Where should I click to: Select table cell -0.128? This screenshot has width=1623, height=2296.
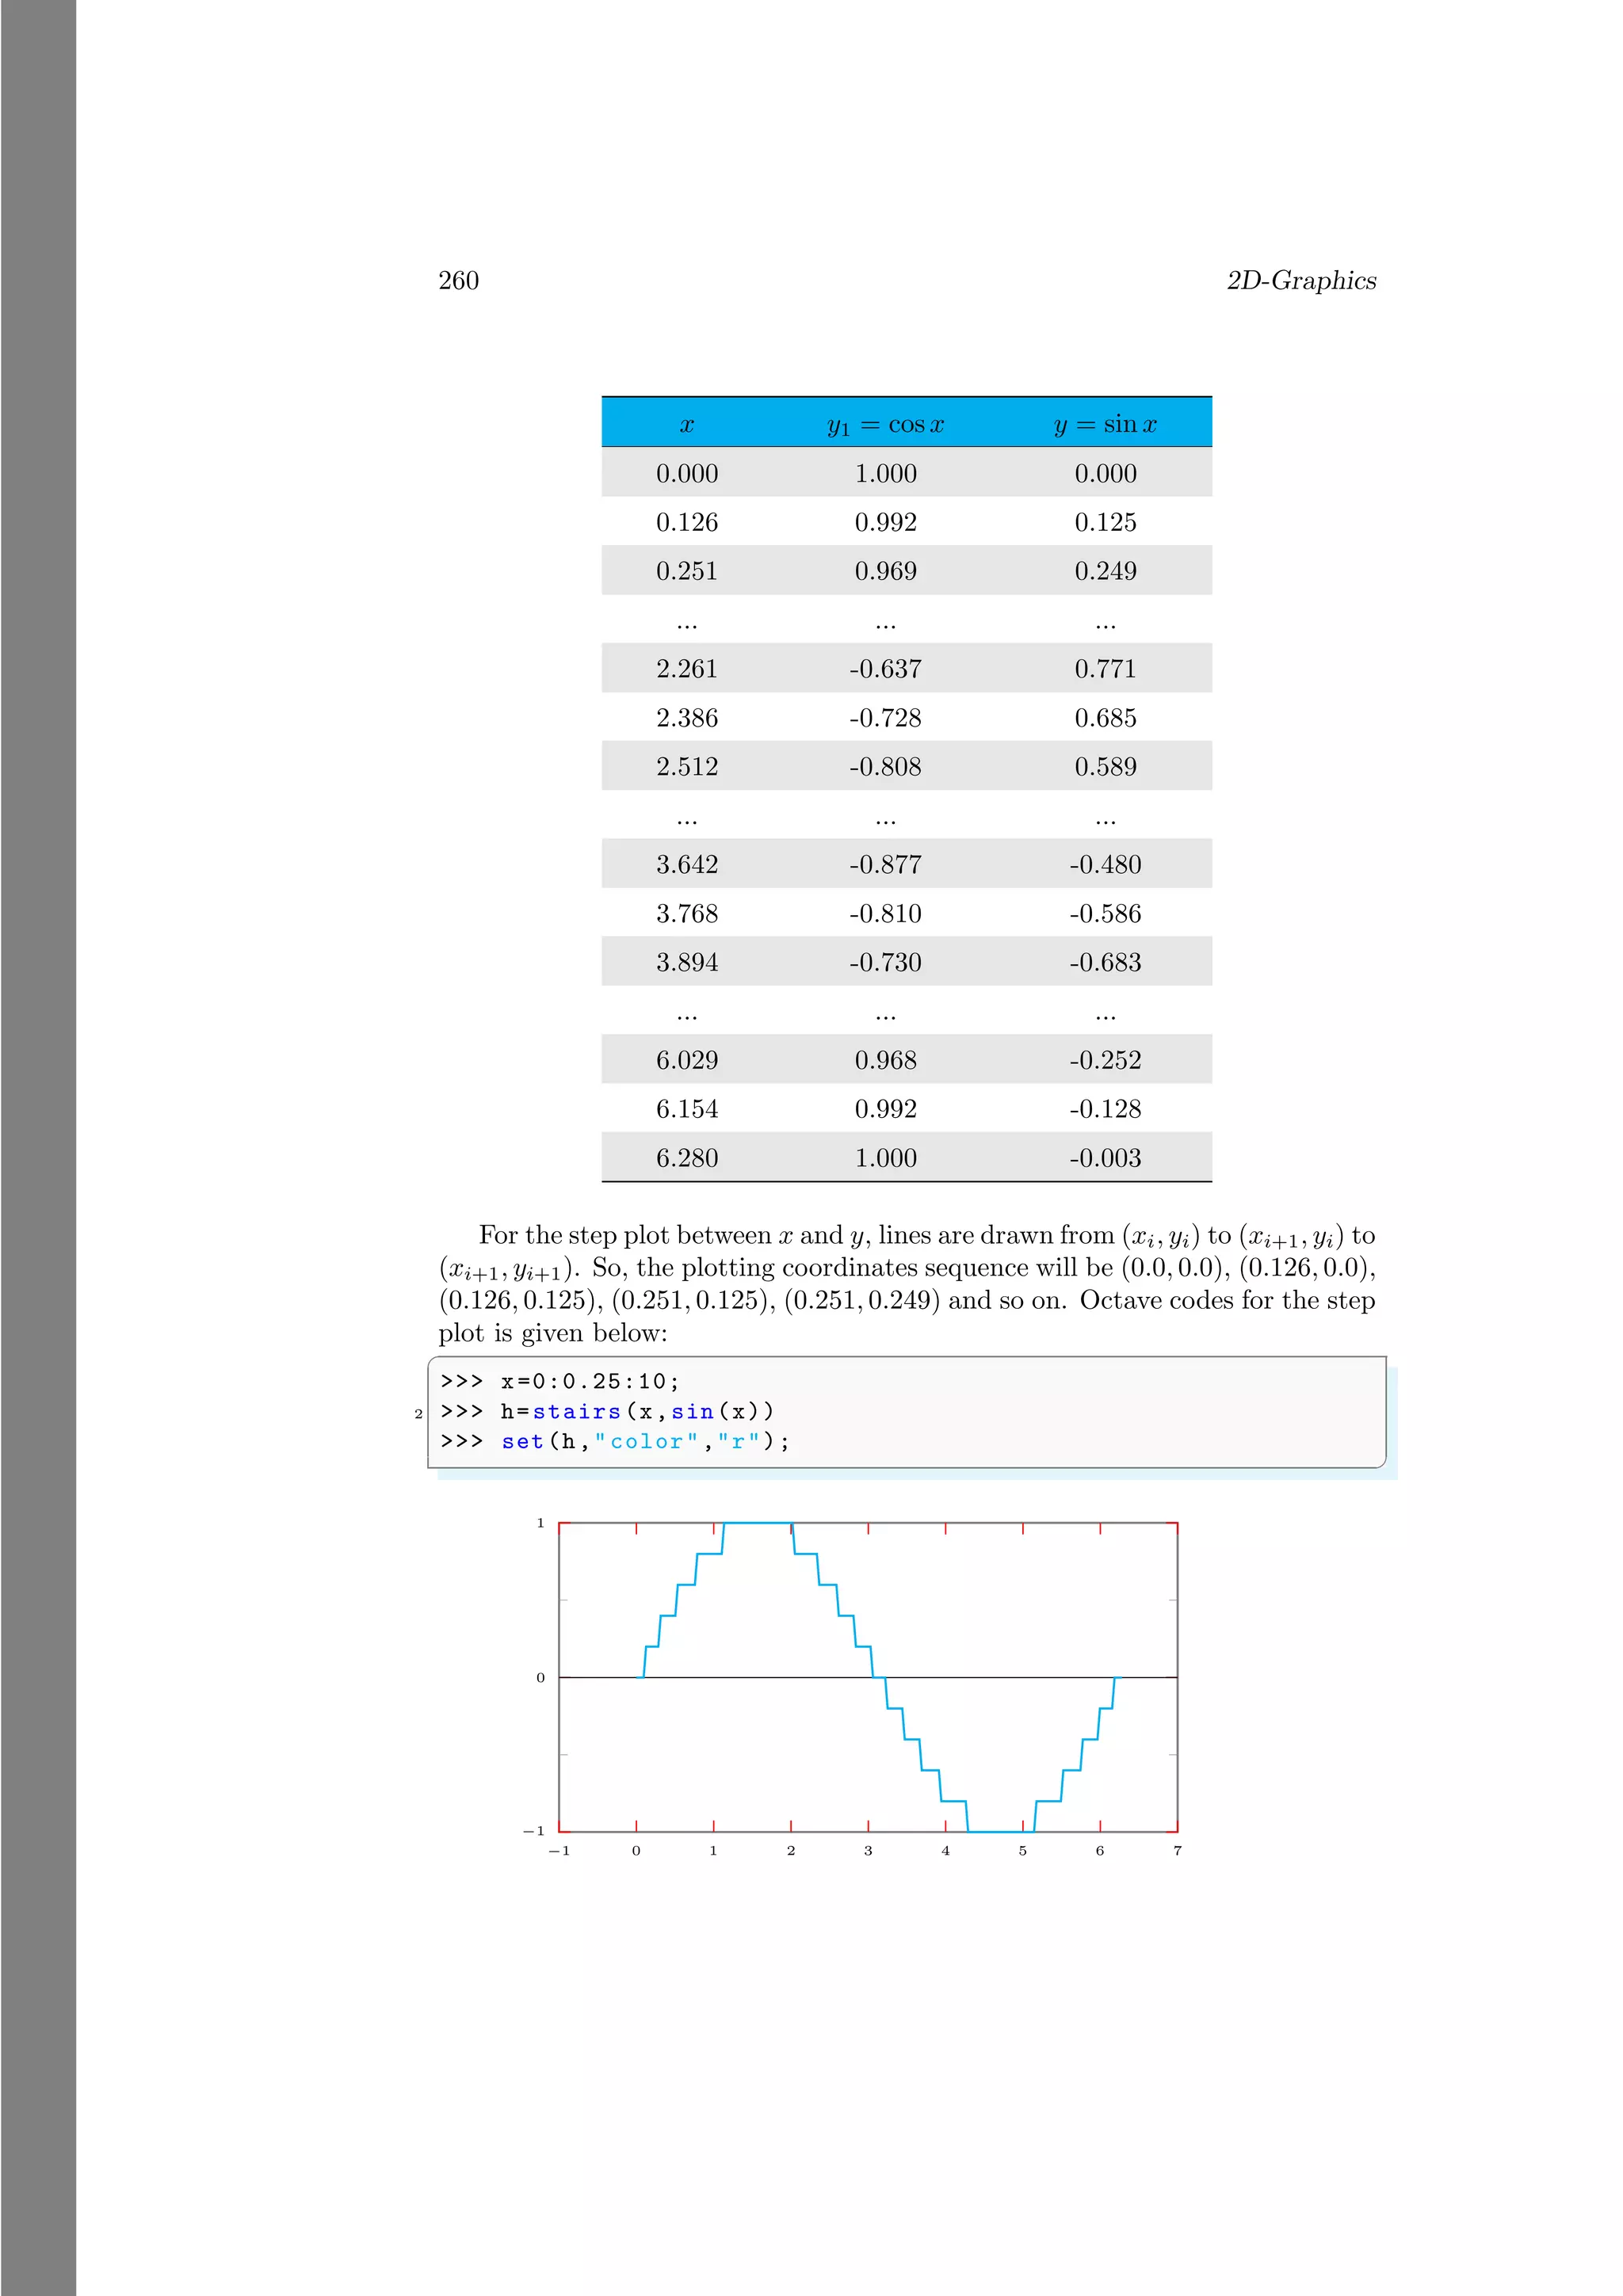coord(1105,1109)
